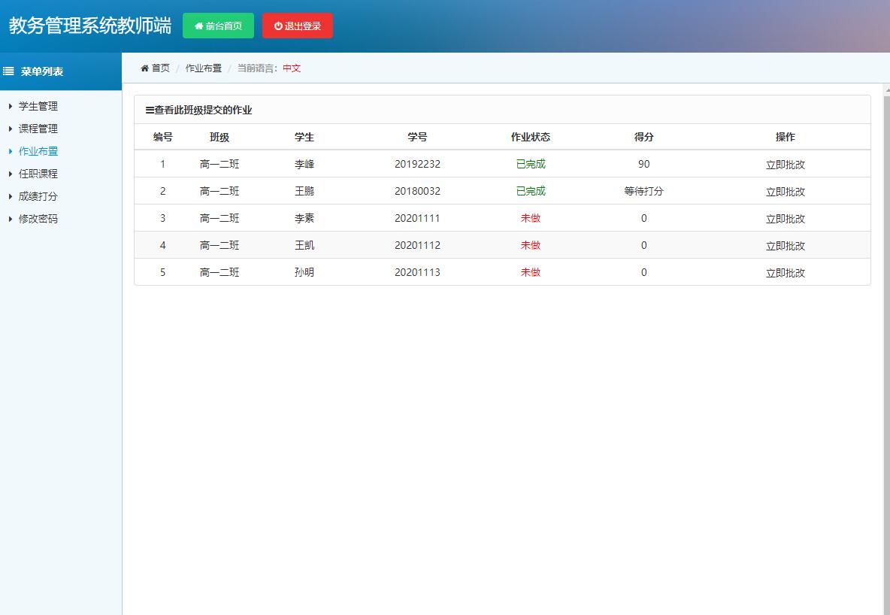The height and width of the screenshot is (615, 890).
Task: Click the 作业状态 column header
Action: pos(531,136)
